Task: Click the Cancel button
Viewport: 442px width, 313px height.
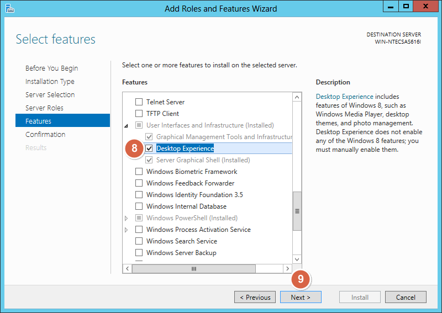Action: coord(406,297)
